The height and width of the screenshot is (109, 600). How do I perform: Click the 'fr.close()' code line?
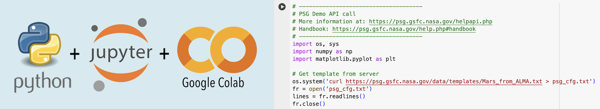pyautogui.click(x=309, y=104)
